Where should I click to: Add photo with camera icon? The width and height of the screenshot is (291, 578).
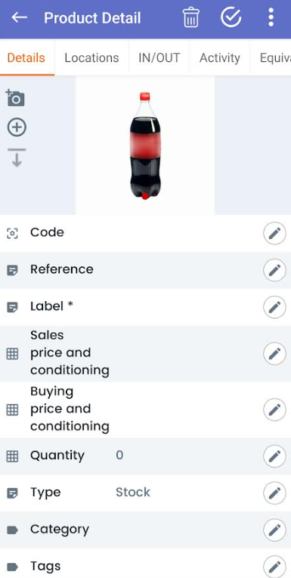[x=15, y=98]
